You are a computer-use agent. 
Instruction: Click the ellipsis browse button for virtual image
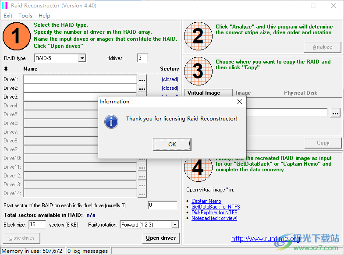[335, 113]
